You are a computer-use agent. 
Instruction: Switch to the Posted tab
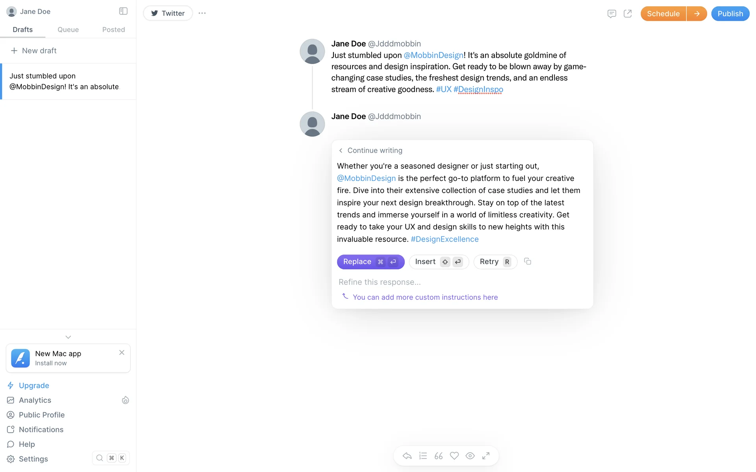(113, 30)
